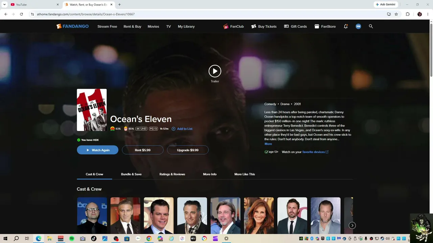Show next cast members with arrow

[352, 225]
